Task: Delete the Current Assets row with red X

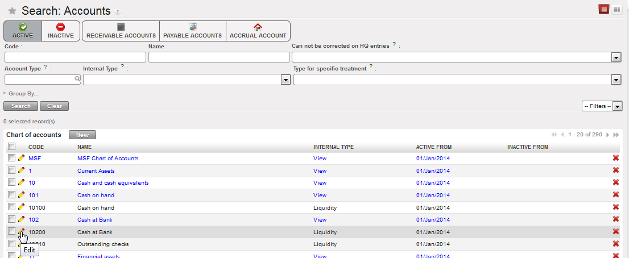Action: coord(615,170)
